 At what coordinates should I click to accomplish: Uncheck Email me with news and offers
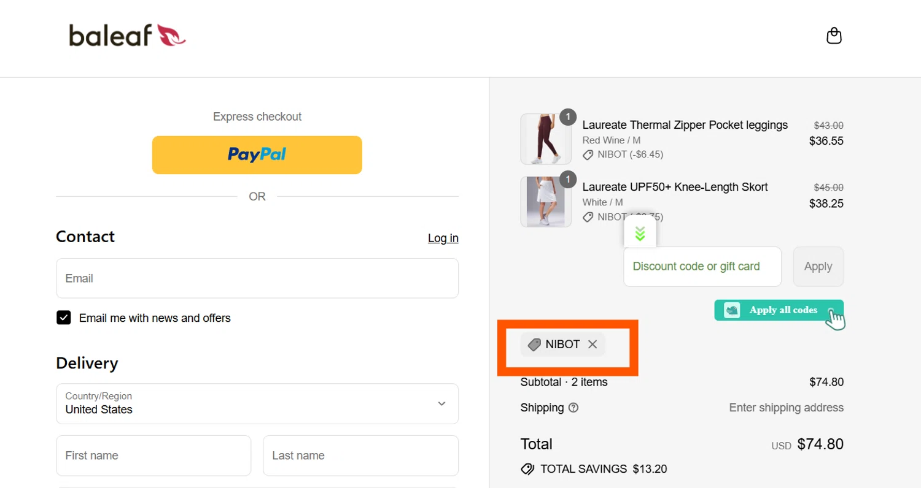tap(64, 318)
